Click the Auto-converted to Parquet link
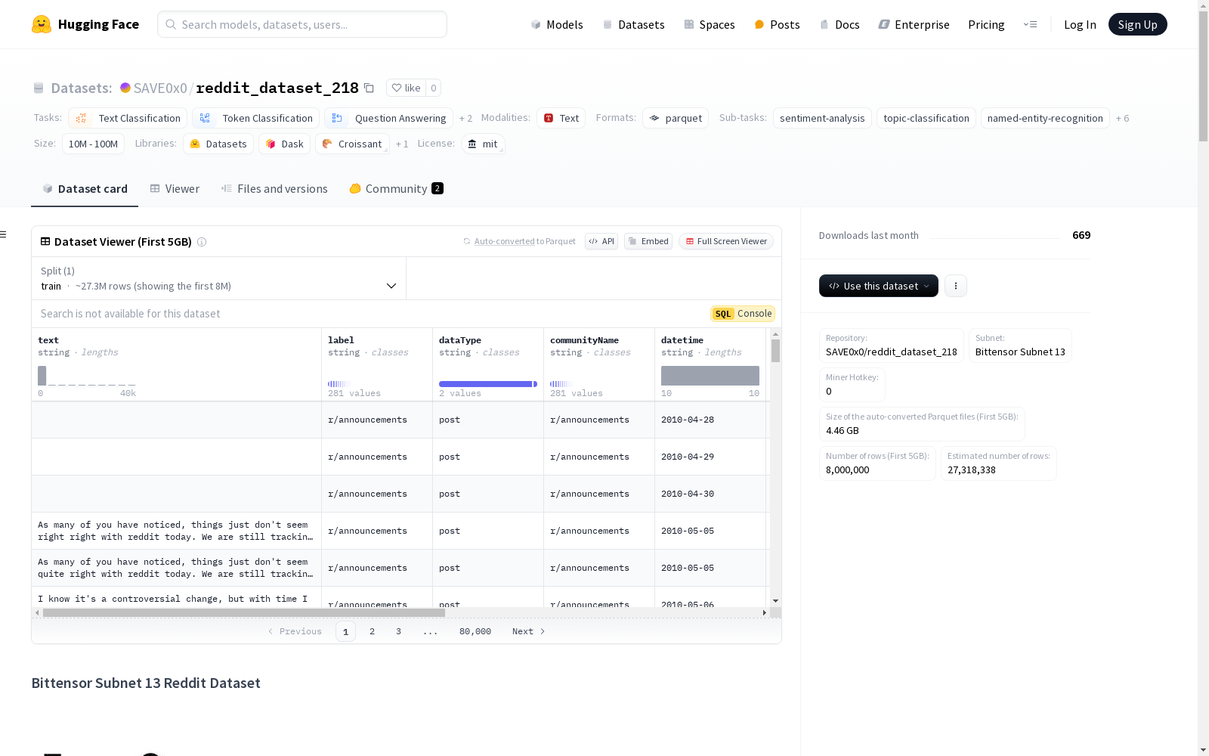Image resolution: width=1209 pixels, height=756 pixels. 519,241
